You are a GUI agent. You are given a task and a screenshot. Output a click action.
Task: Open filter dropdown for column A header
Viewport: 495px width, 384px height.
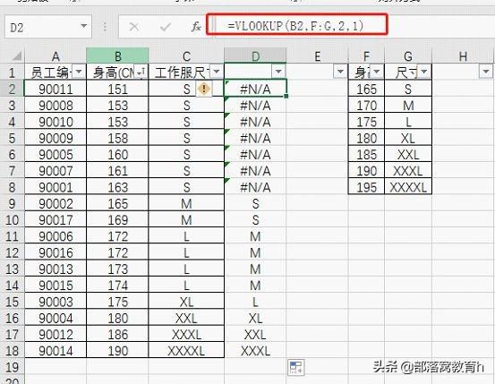pyautogui.click(x=79, y=72)
